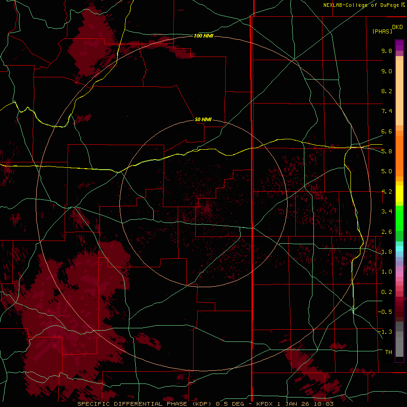This screenshot has width=407, height=407.
Task: Click the 1.0 value on the color scale
Action: (x=387, y=272)
